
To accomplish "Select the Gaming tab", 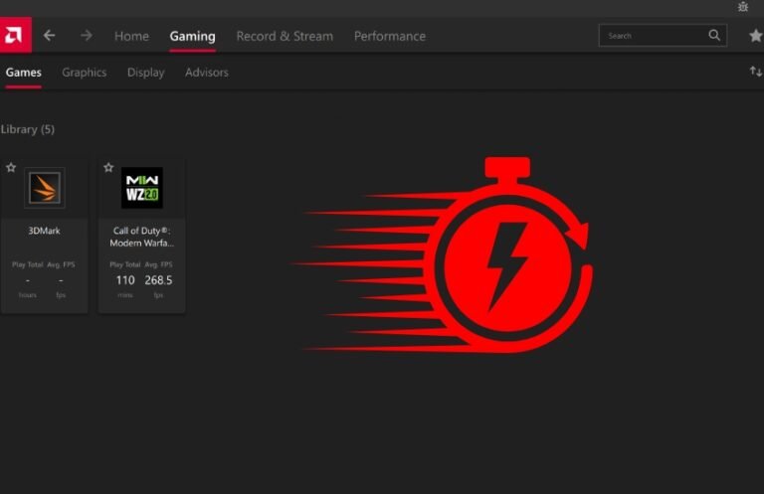I will pyautogui.click(x=192, y=36).
